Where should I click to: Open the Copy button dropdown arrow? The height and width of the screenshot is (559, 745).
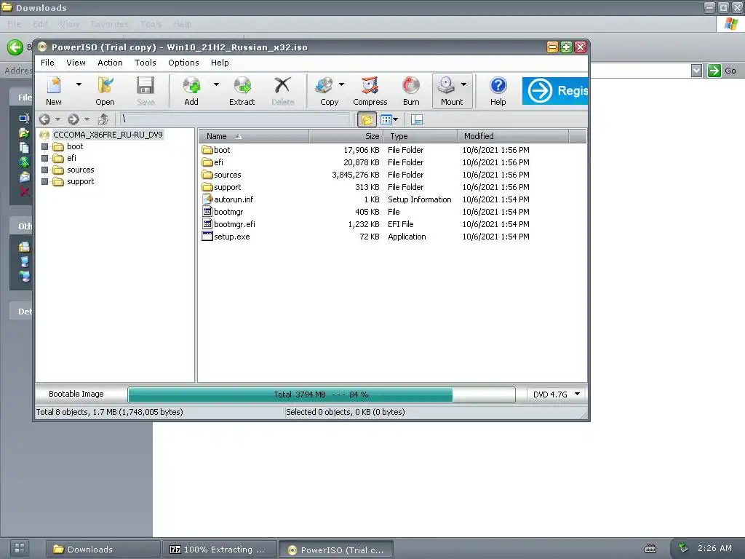[341, 84]
